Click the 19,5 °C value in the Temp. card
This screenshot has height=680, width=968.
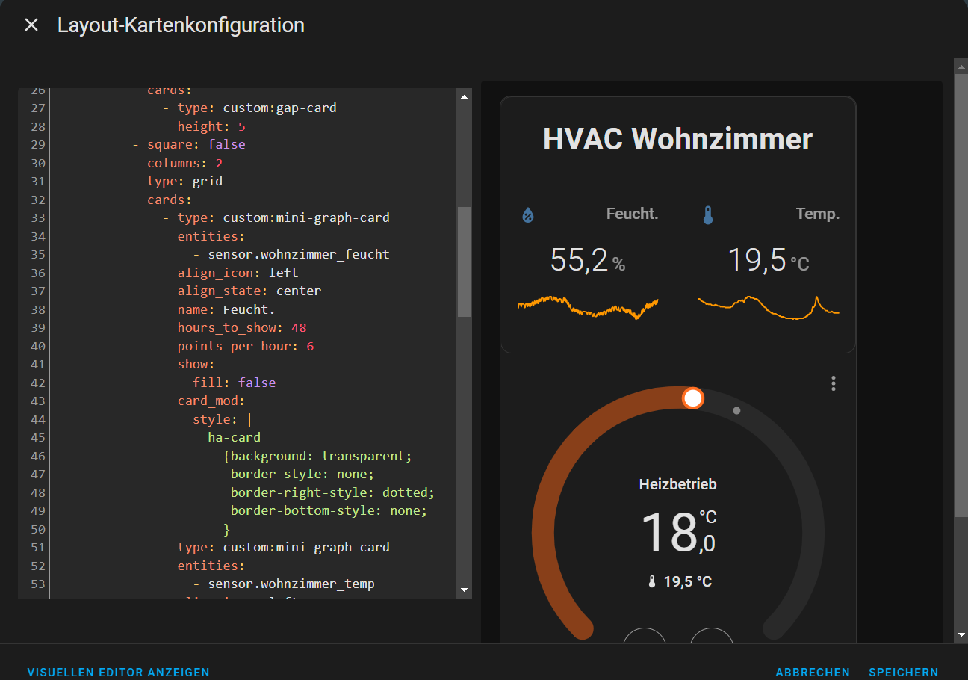click(x=769, y=260)
